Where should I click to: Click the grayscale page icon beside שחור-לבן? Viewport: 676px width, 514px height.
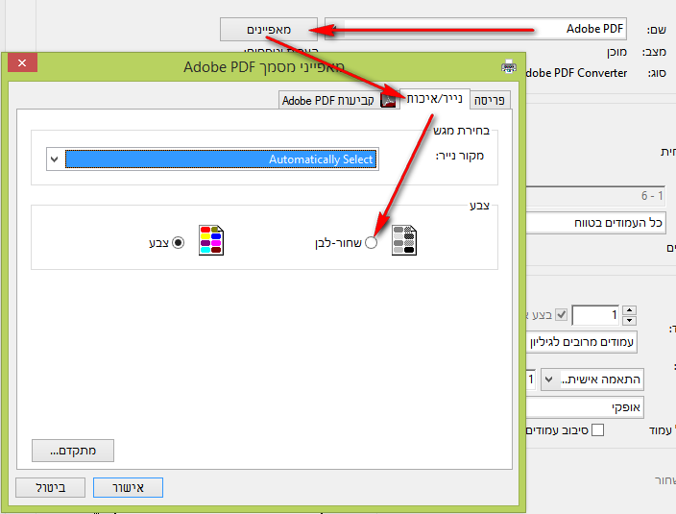coord(404,240)
